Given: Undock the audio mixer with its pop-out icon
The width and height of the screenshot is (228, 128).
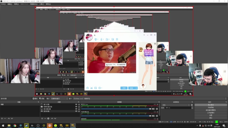Looking at the screenshot, I should pos(159,102).
